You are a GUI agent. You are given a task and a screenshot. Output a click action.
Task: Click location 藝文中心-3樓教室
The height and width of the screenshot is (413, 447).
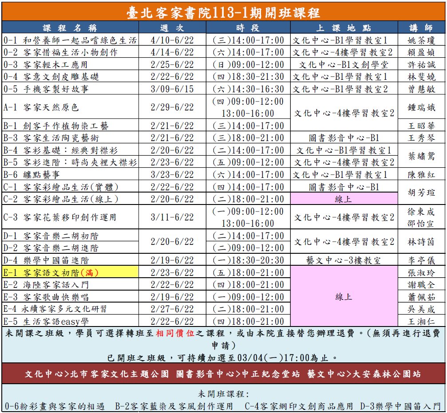click(x=344, y=260)
